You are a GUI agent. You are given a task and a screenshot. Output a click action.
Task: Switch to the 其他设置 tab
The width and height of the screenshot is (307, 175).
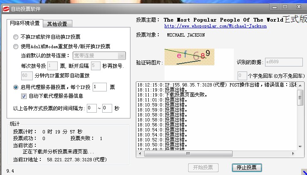pyautogui.click(x=57, y=24)
